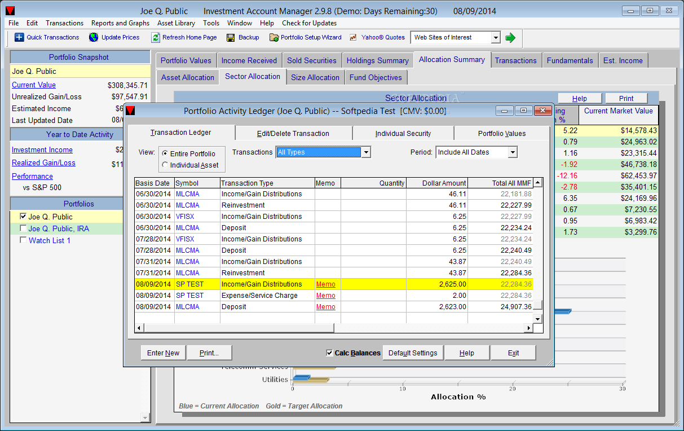The width and height of the screenshot is (684, 431).
Task: Open the Realized Gain/Loss link
Action: pyautogui.click(x=43, y=162)
